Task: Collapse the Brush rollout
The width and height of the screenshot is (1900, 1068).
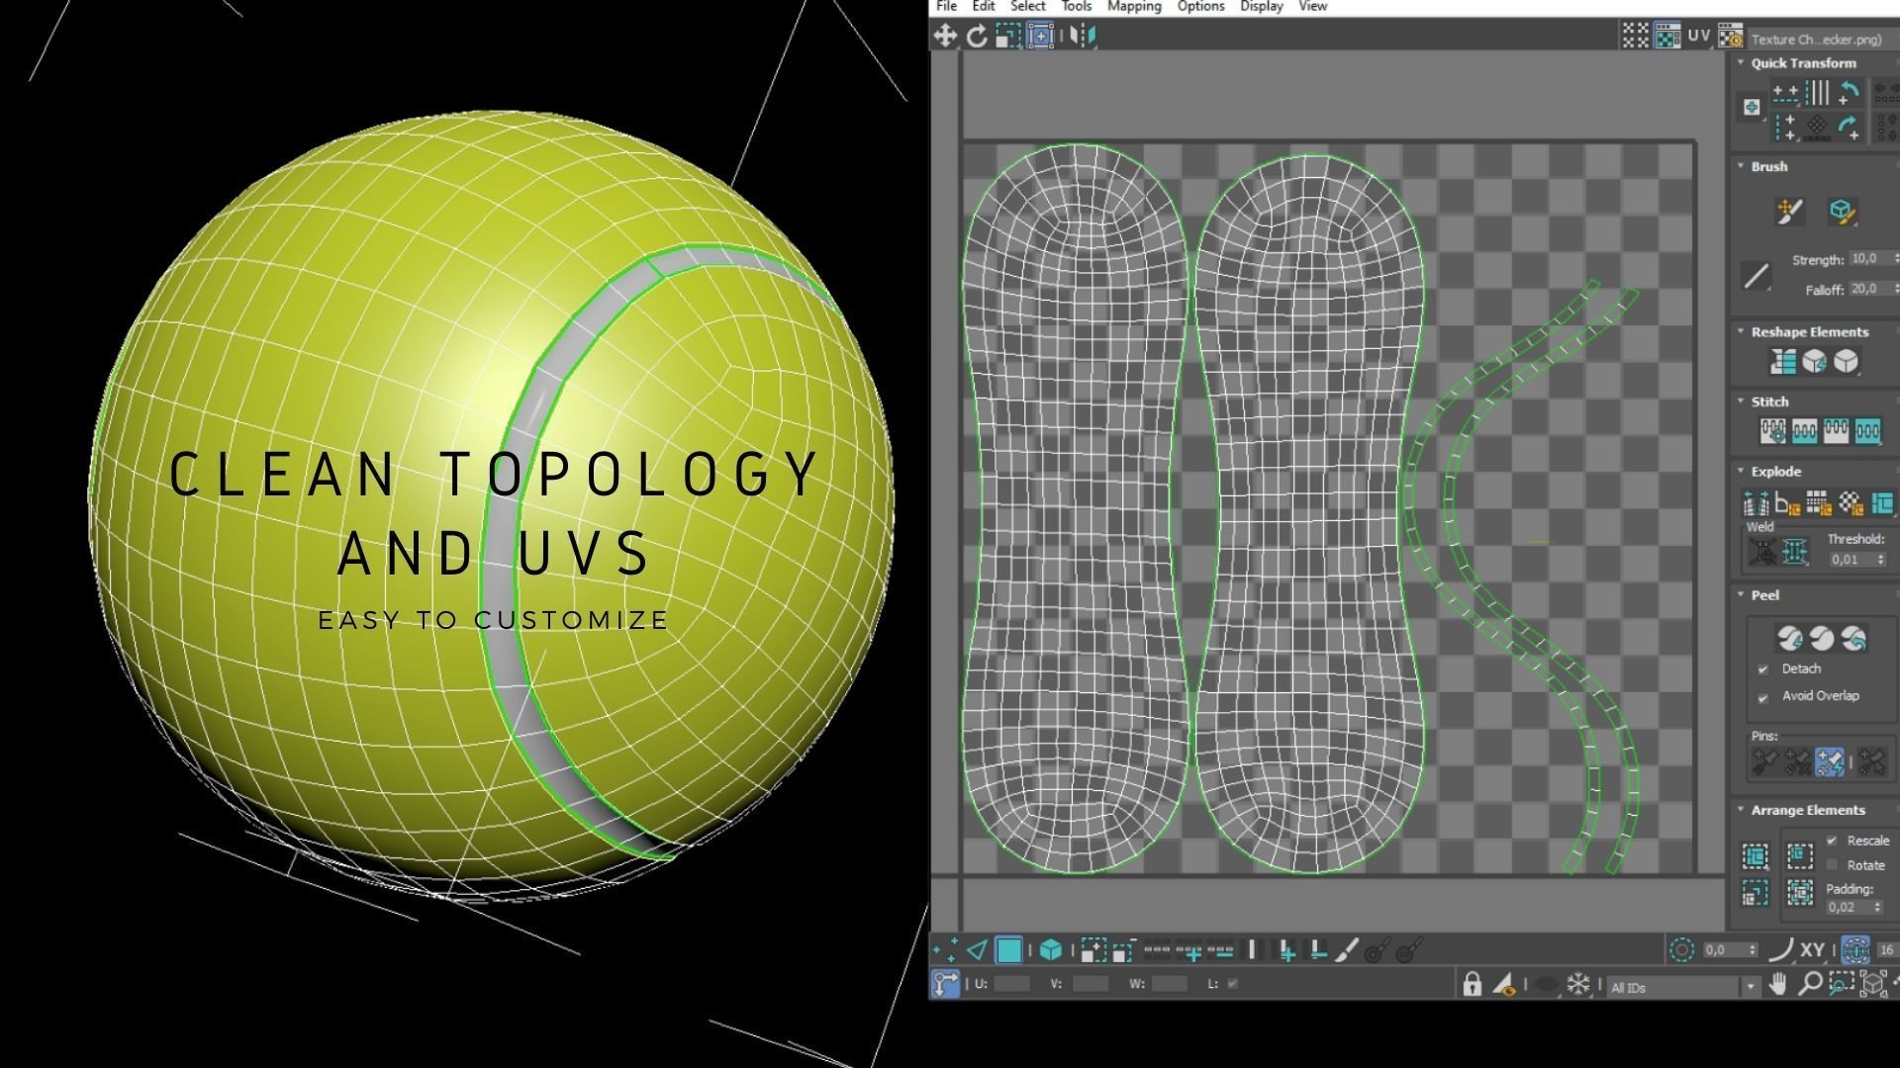Action: (x=1742, y=166)
